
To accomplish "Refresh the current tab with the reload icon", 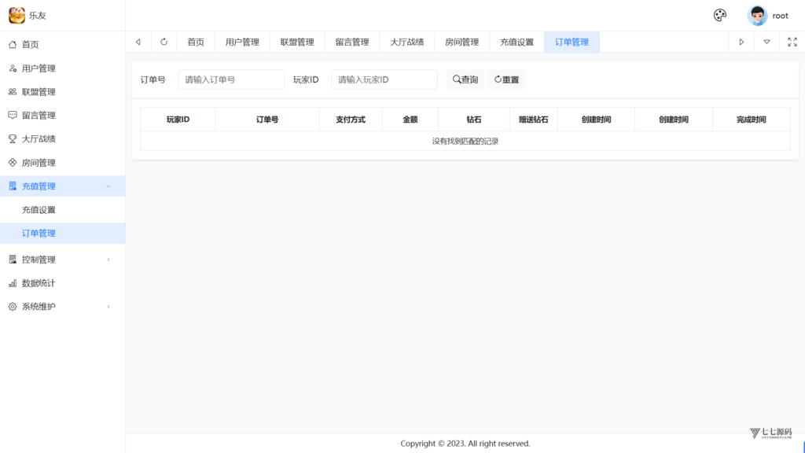I will [164, 42].
